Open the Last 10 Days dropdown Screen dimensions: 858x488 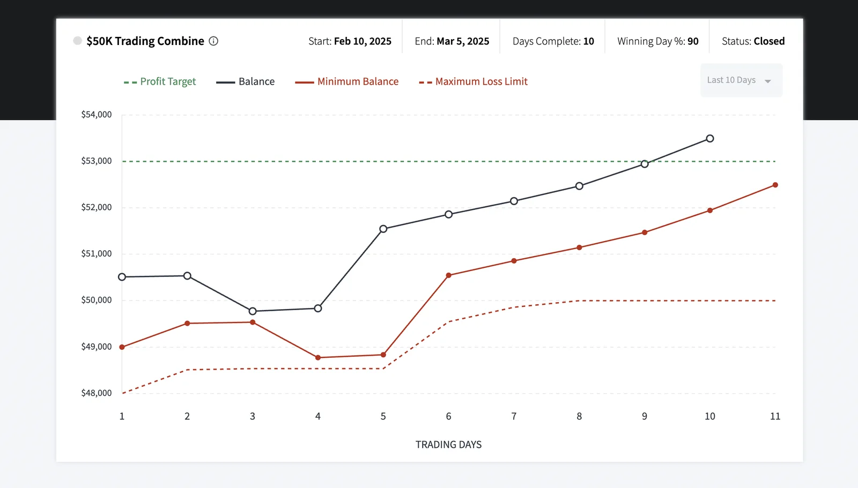[x=741, y=80]
